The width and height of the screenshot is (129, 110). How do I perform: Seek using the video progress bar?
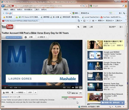coord(42,85)
